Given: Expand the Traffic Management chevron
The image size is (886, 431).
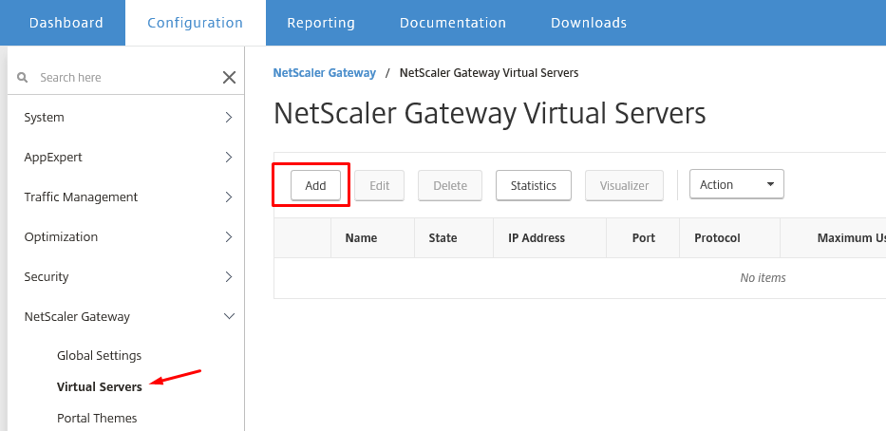Looking at the screenshot, I should point(229,197).
